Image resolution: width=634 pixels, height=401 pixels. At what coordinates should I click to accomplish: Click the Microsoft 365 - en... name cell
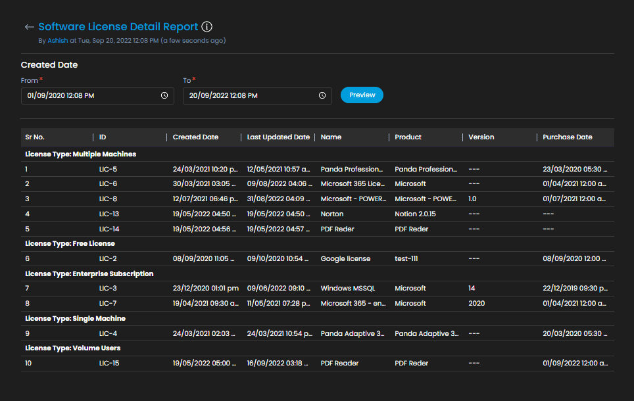tap(353, 303)
